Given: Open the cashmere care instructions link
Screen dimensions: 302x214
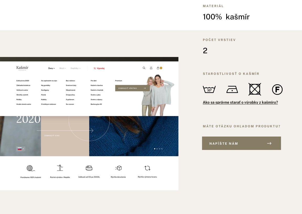Looking at the screenshot, I should click(x=240, y=102).
